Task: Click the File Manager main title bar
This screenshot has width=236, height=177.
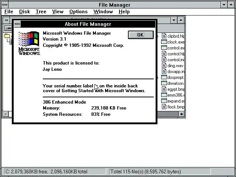Action: point(114,5)
